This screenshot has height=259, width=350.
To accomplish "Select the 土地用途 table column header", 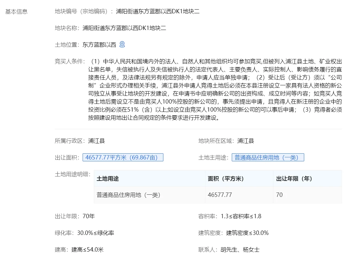I will point(149,179).
